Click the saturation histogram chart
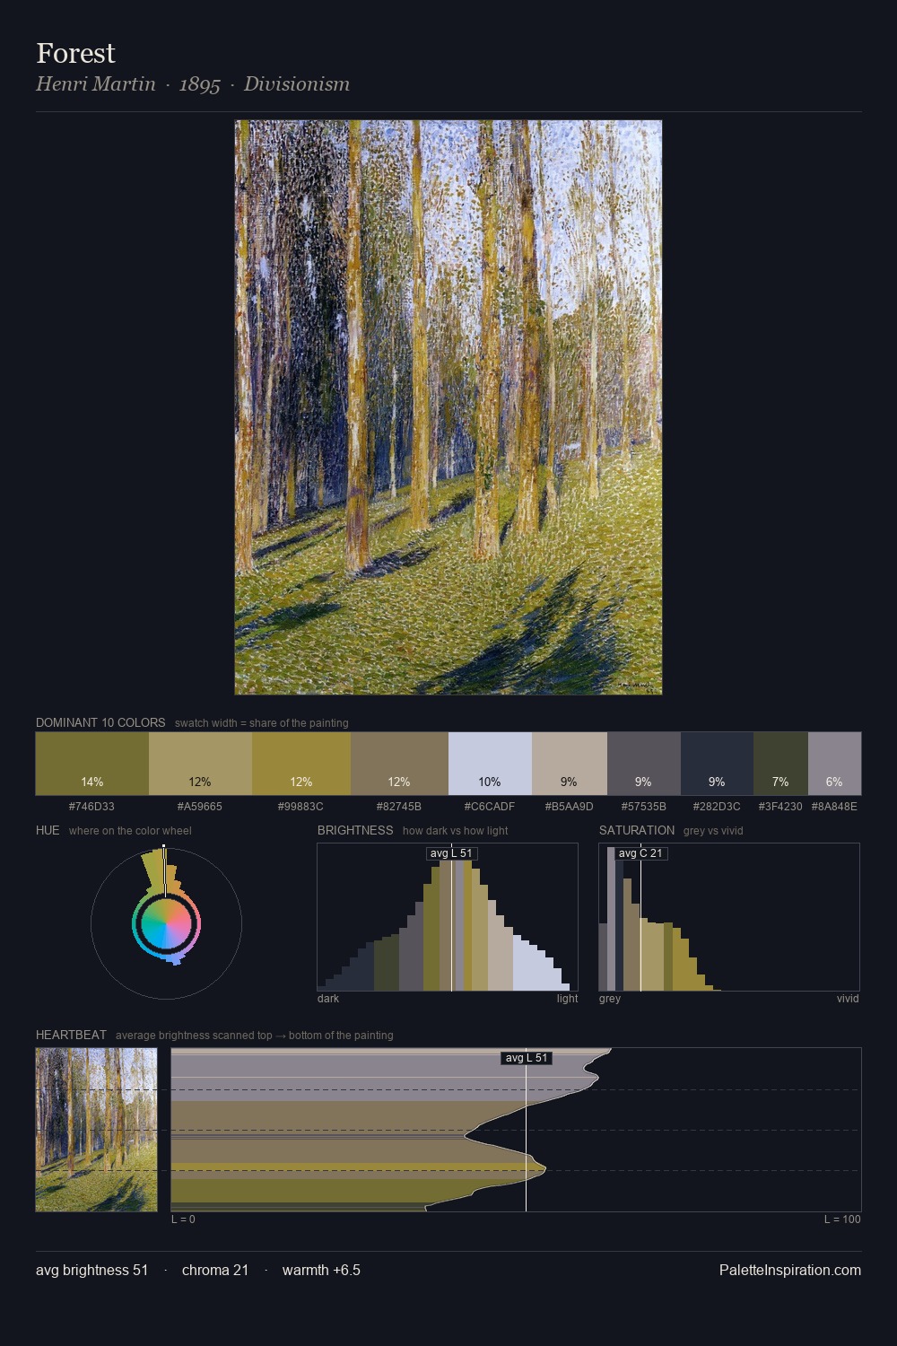897x1346 pixels. tap(729, 917)
